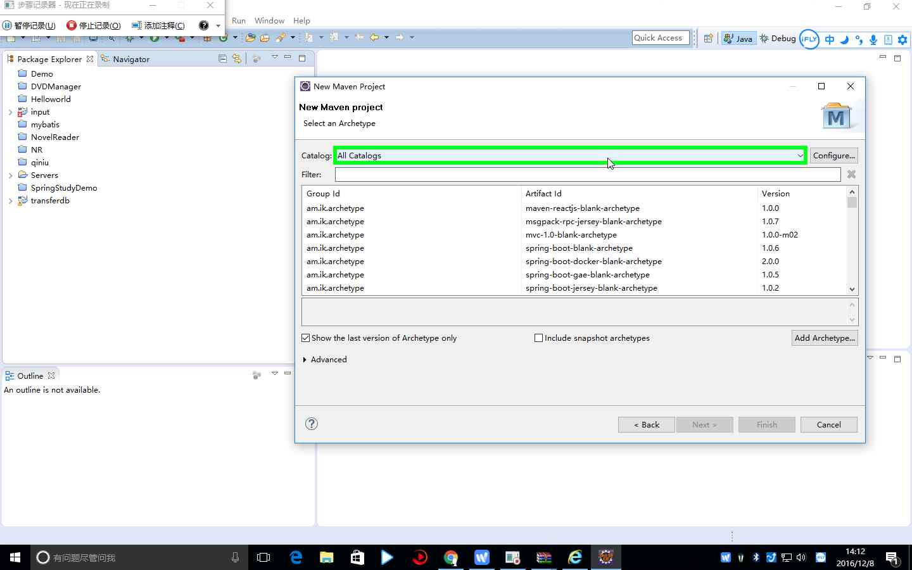Select spring-boot-gae-blank-archetype row
This screenshot has height=570, width=912.
click(574, 275)
